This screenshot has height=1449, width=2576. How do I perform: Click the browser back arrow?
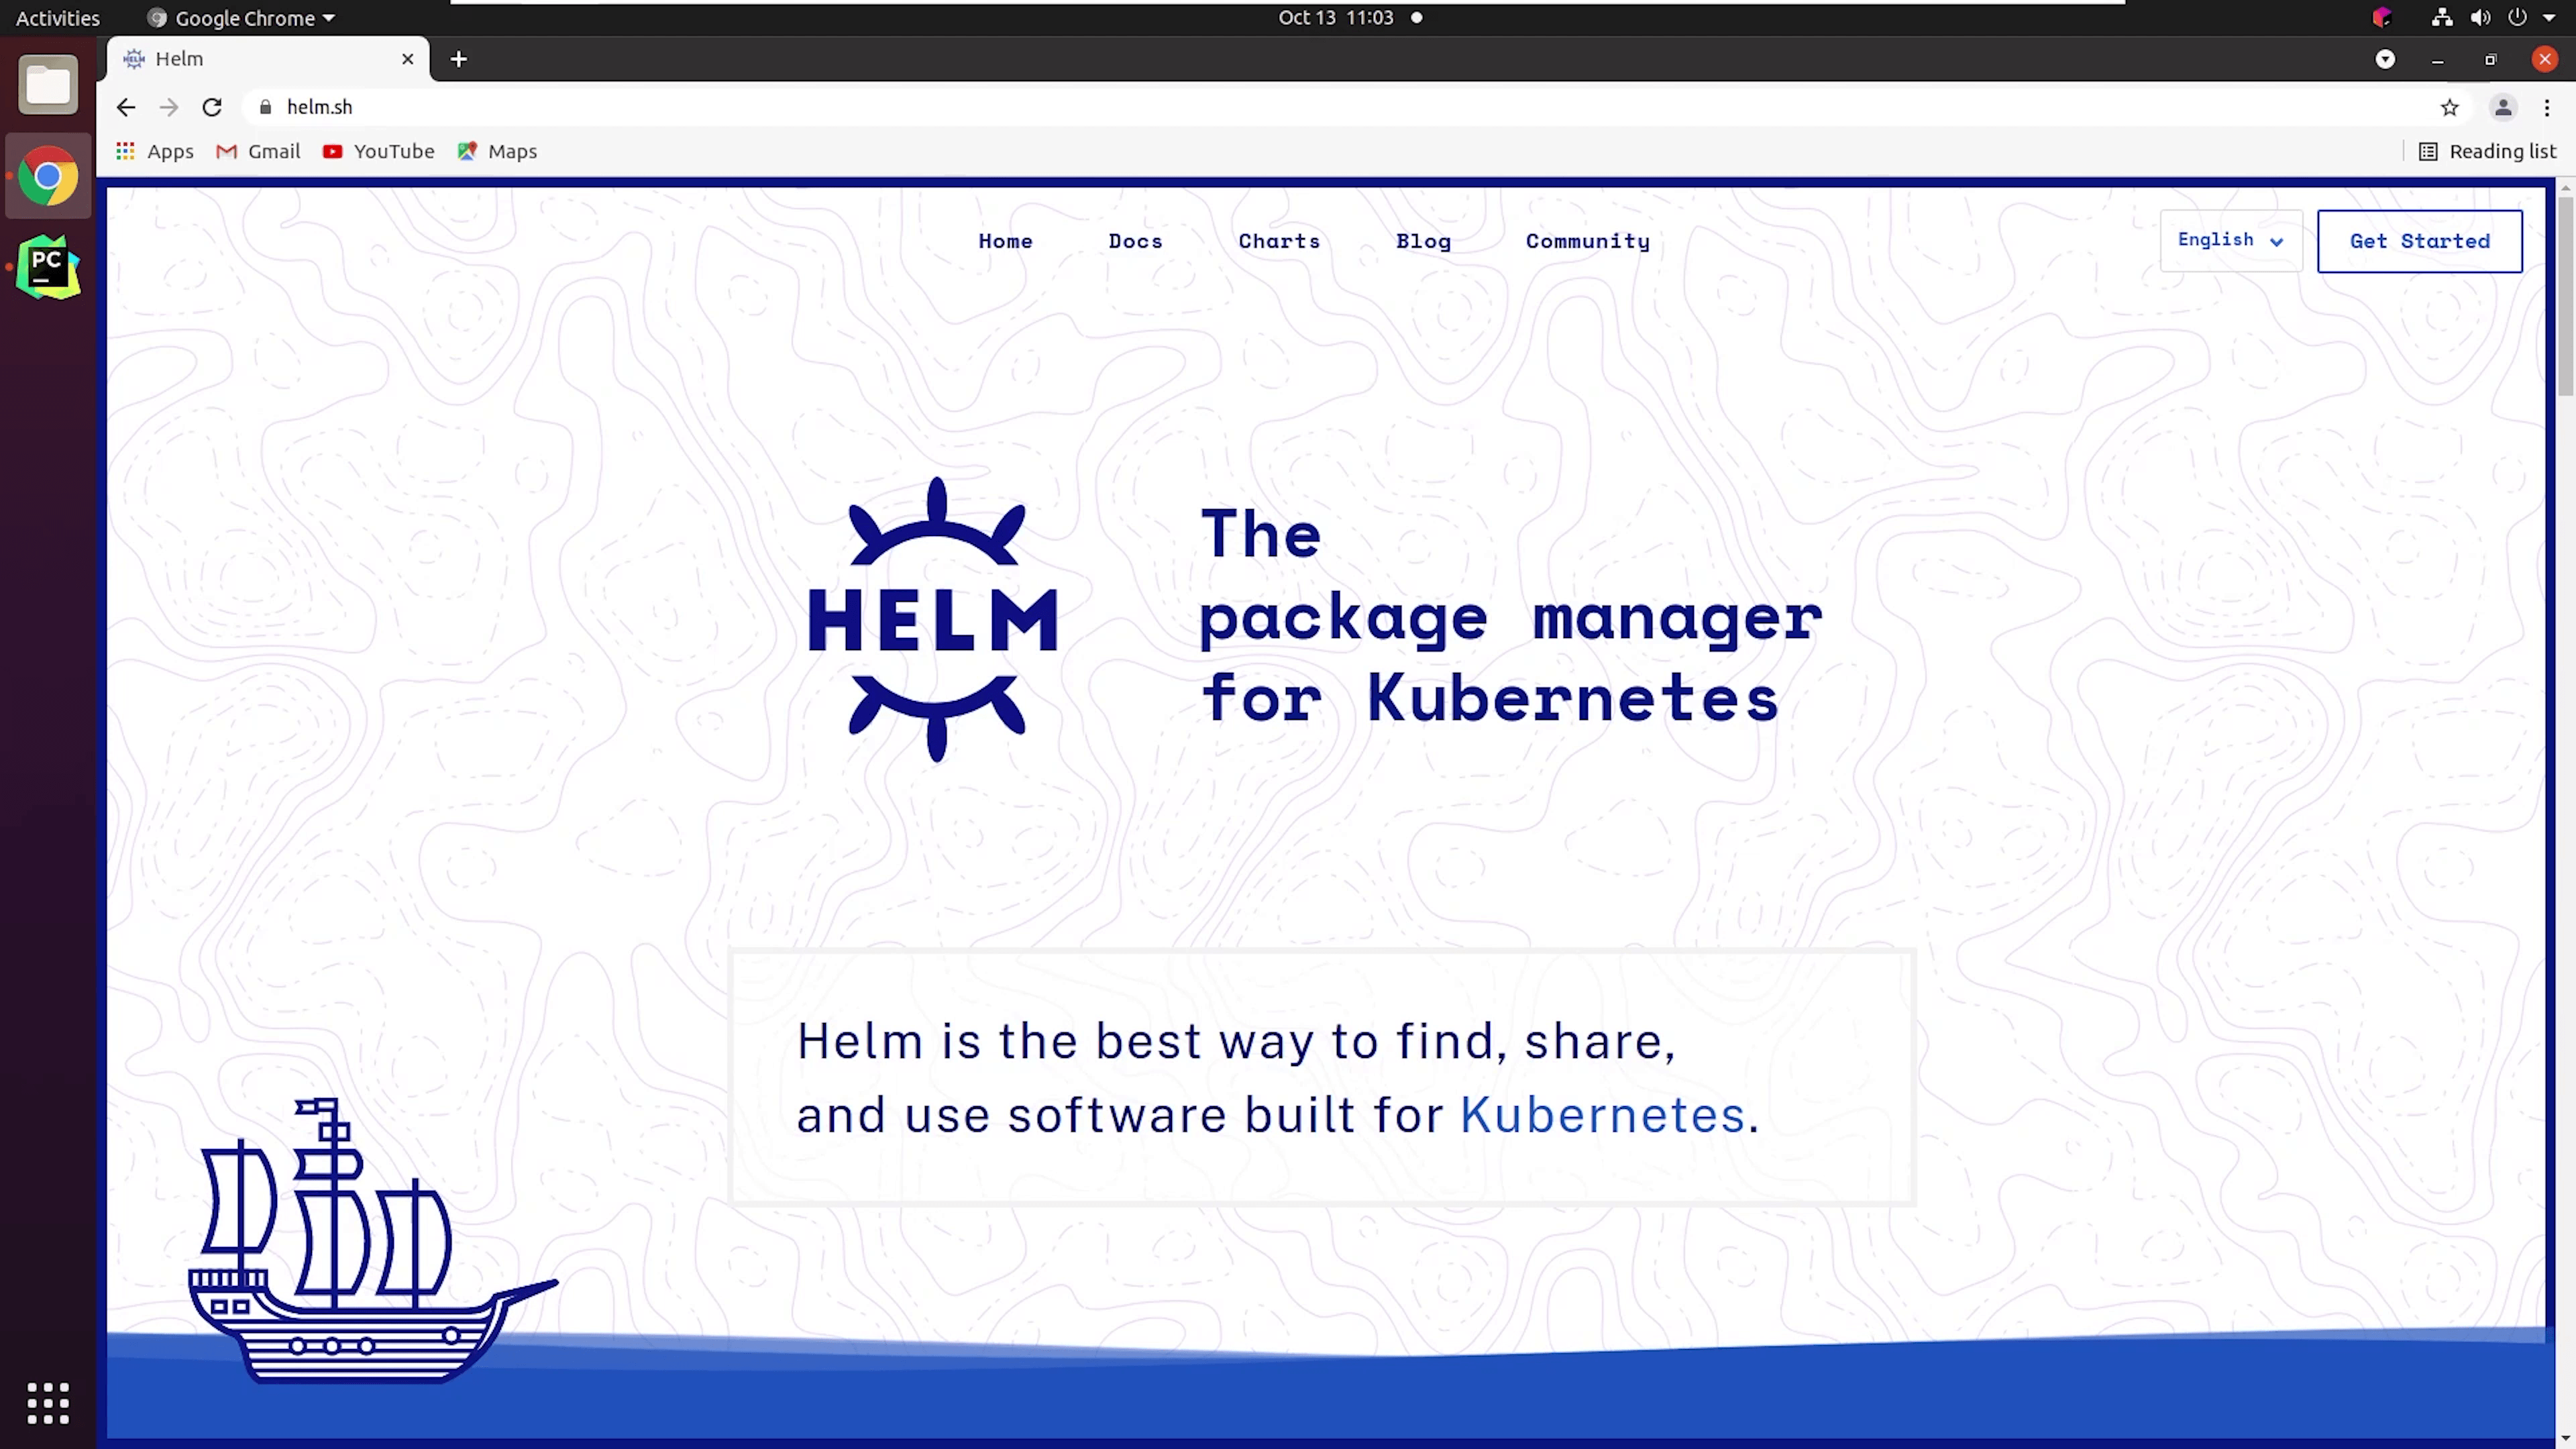125,107
